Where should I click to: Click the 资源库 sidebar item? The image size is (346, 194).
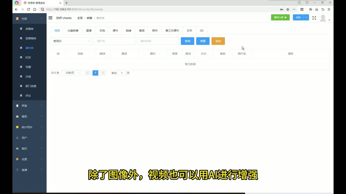pyautogui.click(x=29, y=29)
